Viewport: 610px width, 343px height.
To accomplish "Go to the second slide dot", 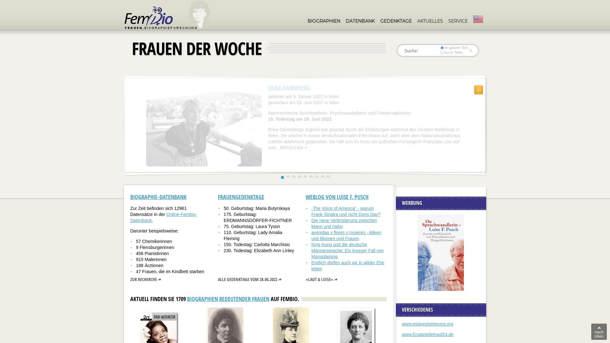I will click(288, 177).
